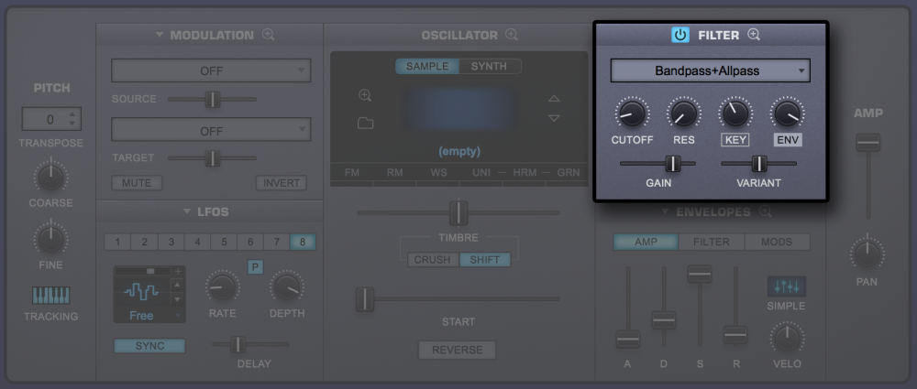Open the keyboard TRACKING icon

coord(50,295)
